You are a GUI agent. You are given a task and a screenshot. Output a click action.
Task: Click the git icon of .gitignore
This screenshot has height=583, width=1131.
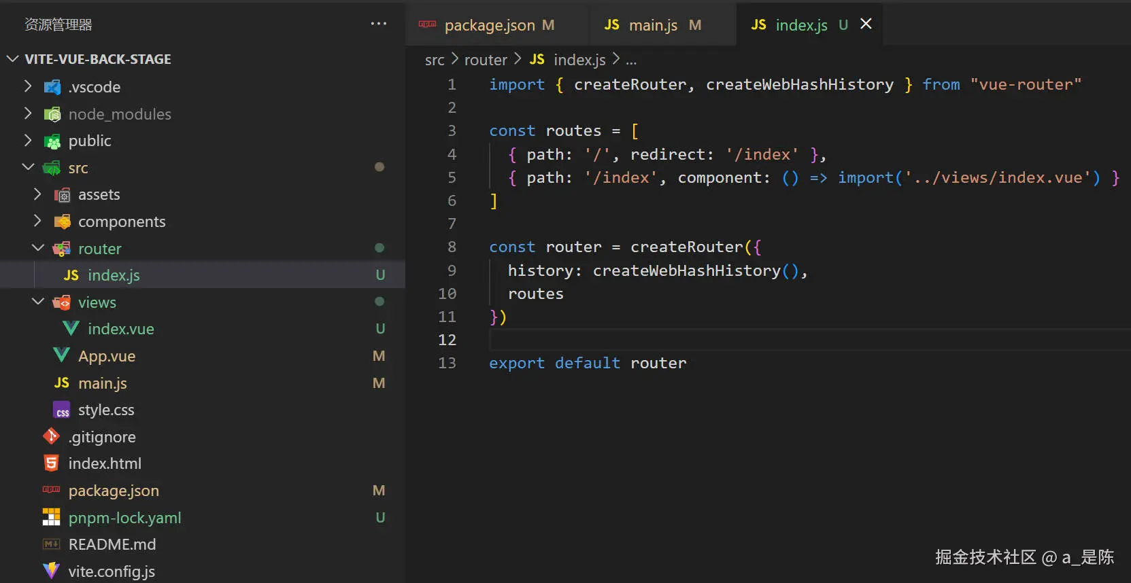[x=52, y=436]
